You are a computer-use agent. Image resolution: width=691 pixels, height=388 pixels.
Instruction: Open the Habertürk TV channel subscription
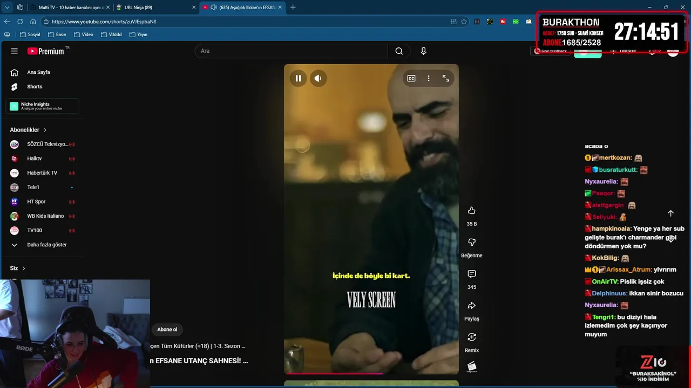pos(43,173)
